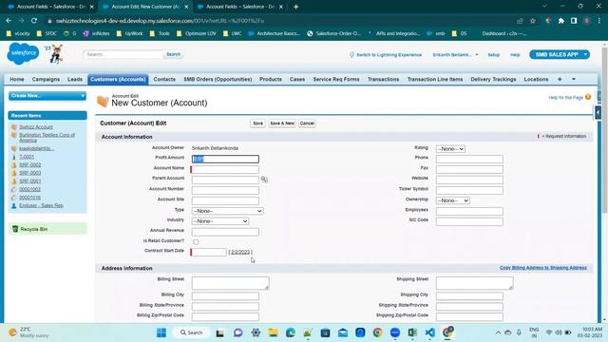Toggle Is Retail Customer checkbox

pyautogui.click(x=196, y=241)
